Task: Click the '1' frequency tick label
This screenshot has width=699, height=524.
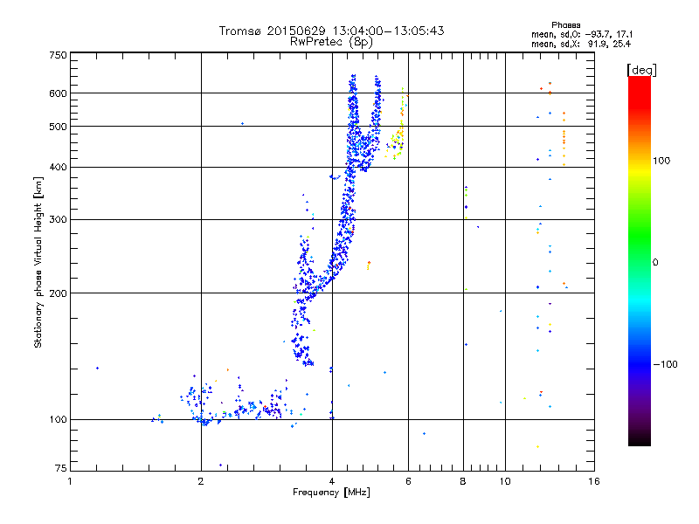Action: point(70,481)
